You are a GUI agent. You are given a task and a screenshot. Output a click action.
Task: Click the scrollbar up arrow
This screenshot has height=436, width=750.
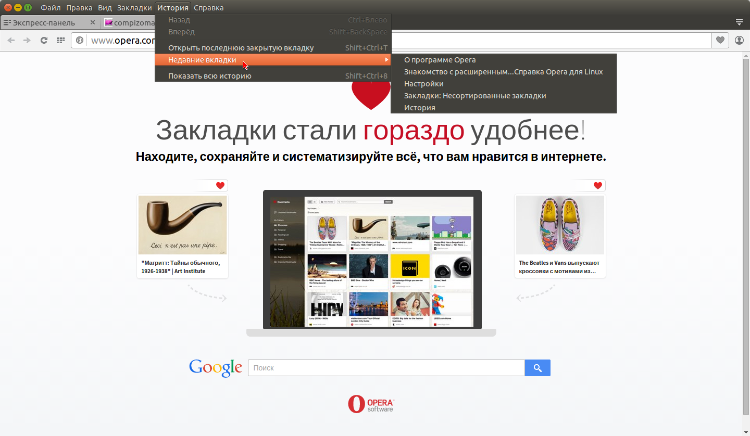[746, 55]
